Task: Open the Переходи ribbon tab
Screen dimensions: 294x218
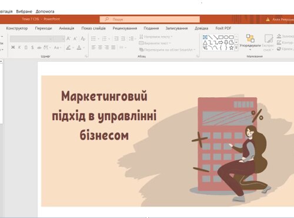Action: pos(44,28)
